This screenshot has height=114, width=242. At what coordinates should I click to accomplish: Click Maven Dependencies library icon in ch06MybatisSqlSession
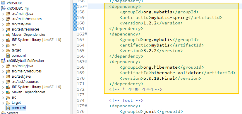(x=8, y=92)
